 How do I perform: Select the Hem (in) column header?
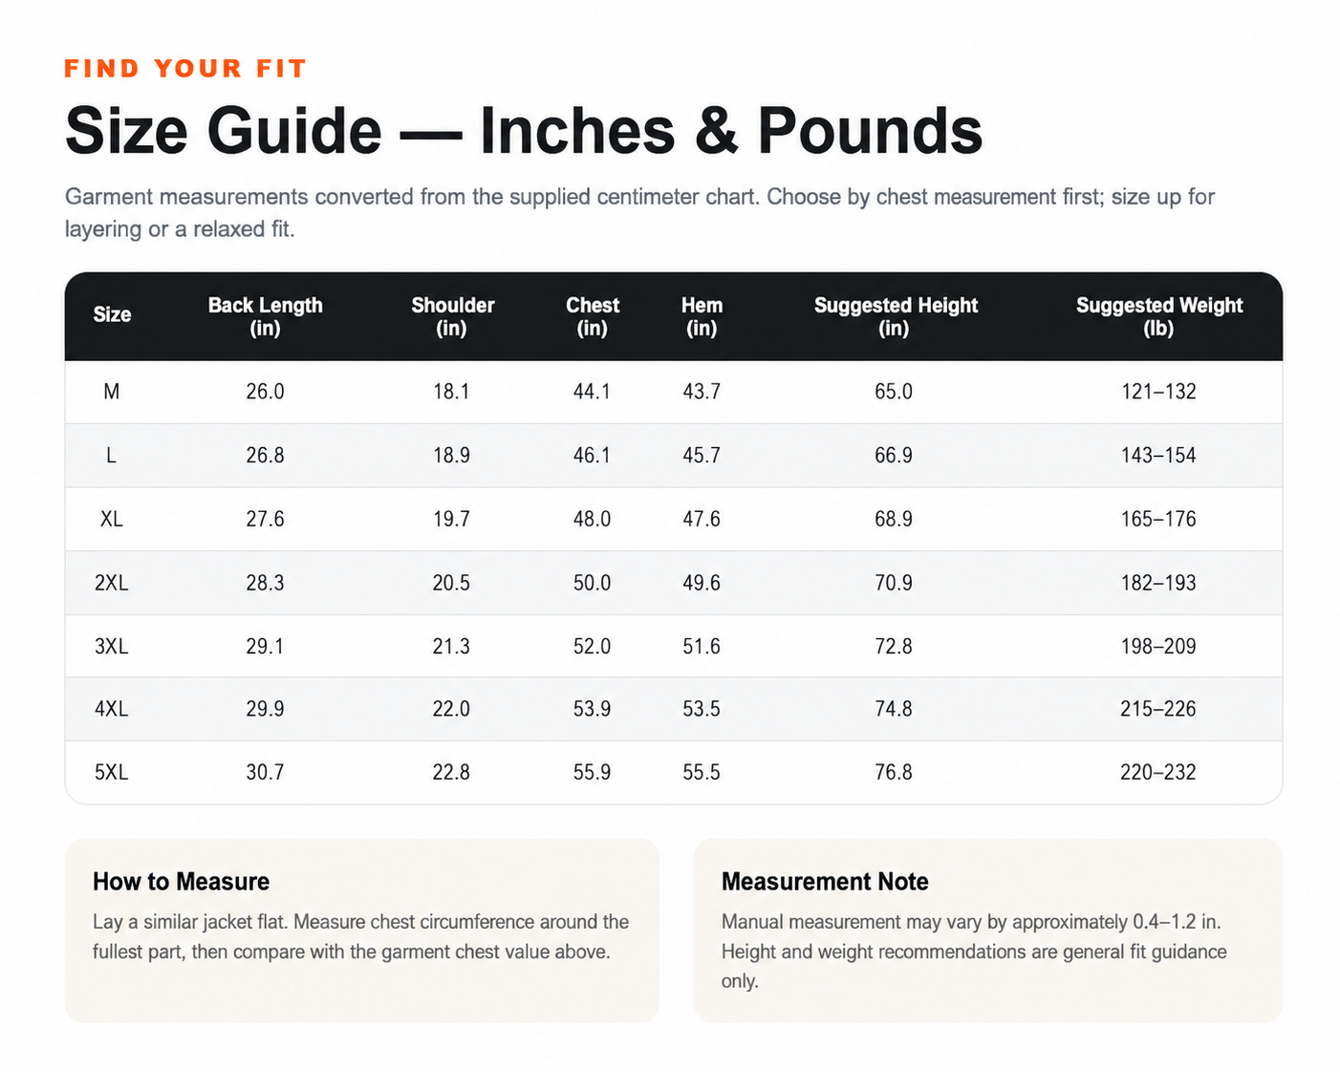pyautogui.click(x=702, y=316)
